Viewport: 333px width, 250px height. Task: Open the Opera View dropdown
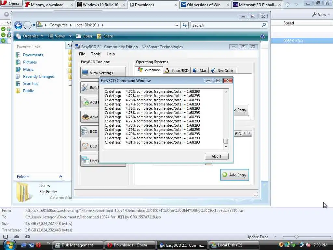click(321, 14)
